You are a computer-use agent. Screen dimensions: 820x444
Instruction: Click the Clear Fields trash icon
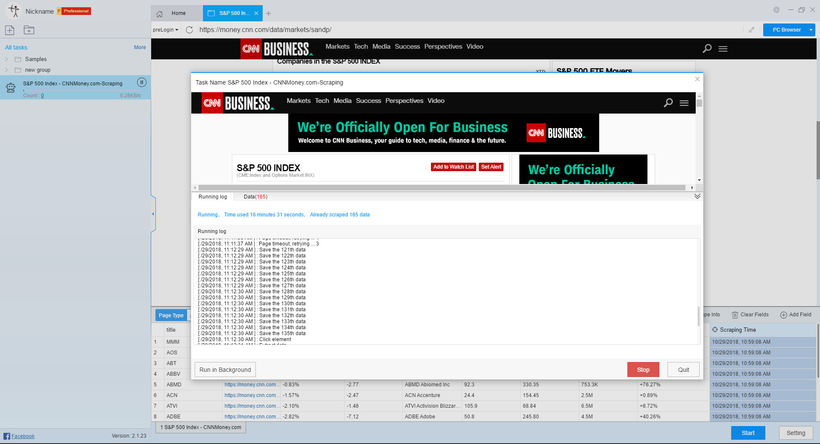click(x=735, y=315)
